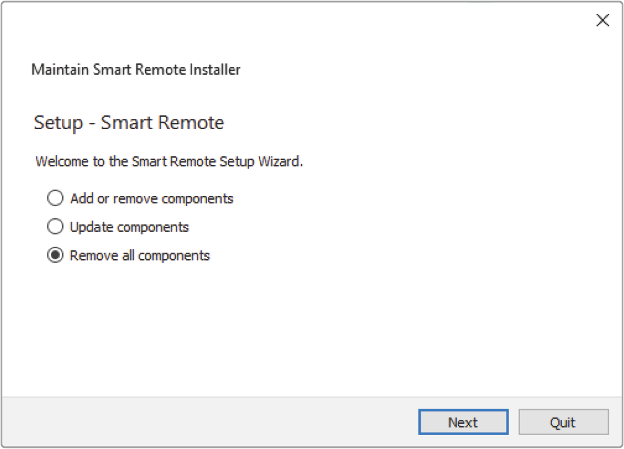Choose the Update components radio option

pos(55,227)
